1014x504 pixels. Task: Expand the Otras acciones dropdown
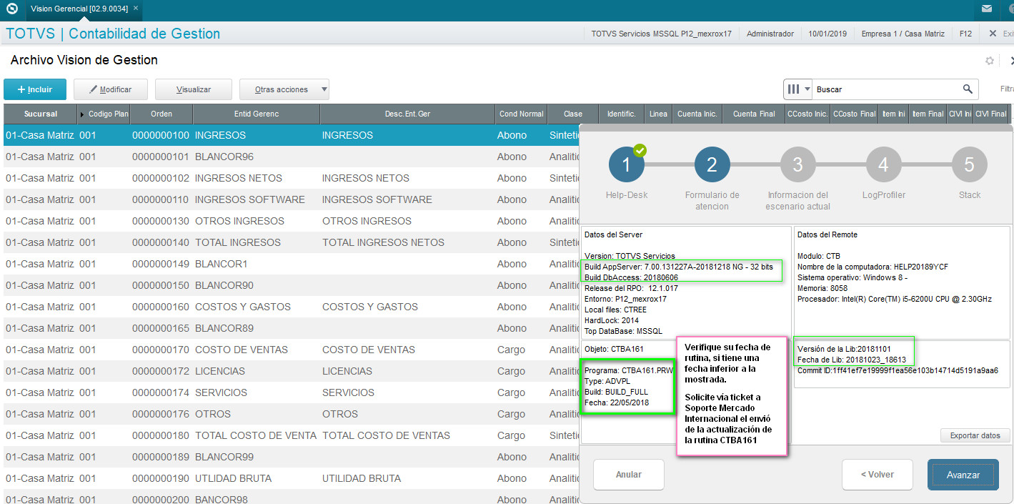(284, 89)
